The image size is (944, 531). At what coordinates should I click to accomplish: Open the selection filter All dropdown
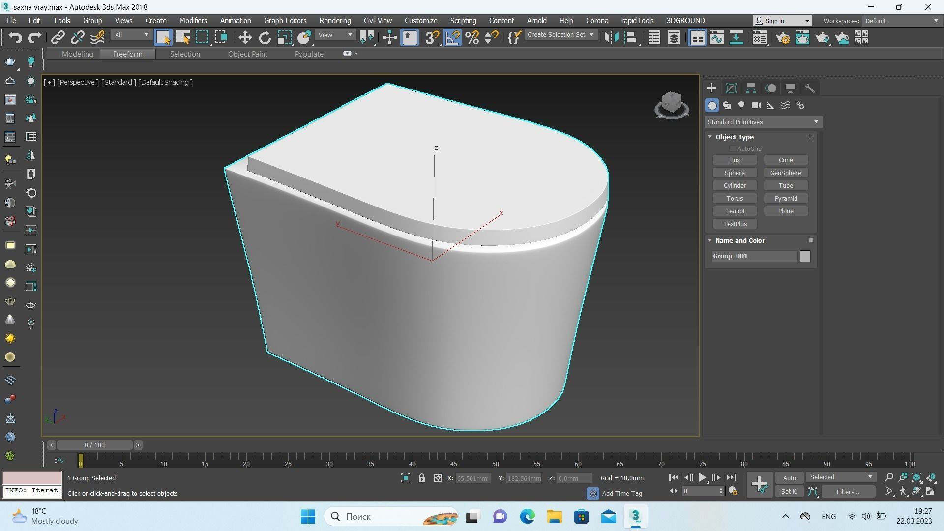point(131,35)
